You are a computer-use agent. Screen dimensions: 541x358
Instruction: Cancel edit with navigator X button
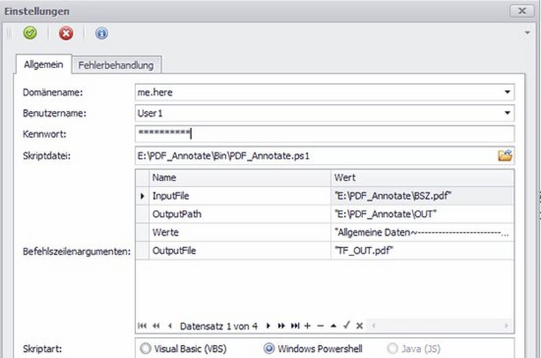[x=359, y=326]
